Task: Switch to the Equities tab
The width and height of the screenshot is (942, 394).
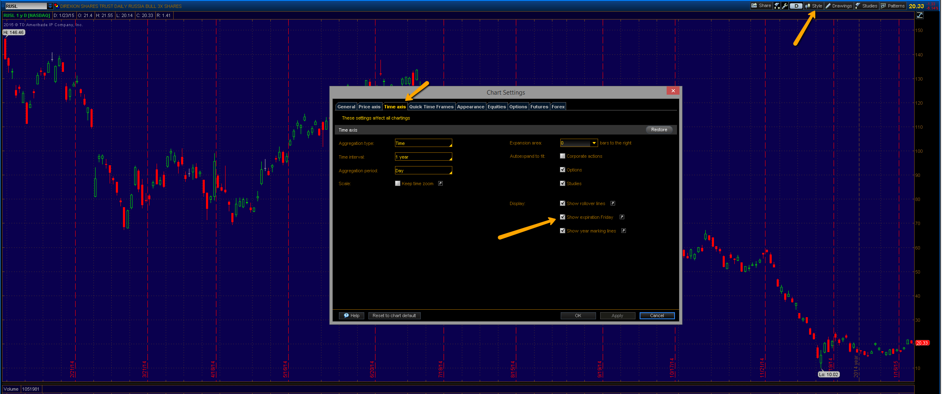Action: click(497, 107)
